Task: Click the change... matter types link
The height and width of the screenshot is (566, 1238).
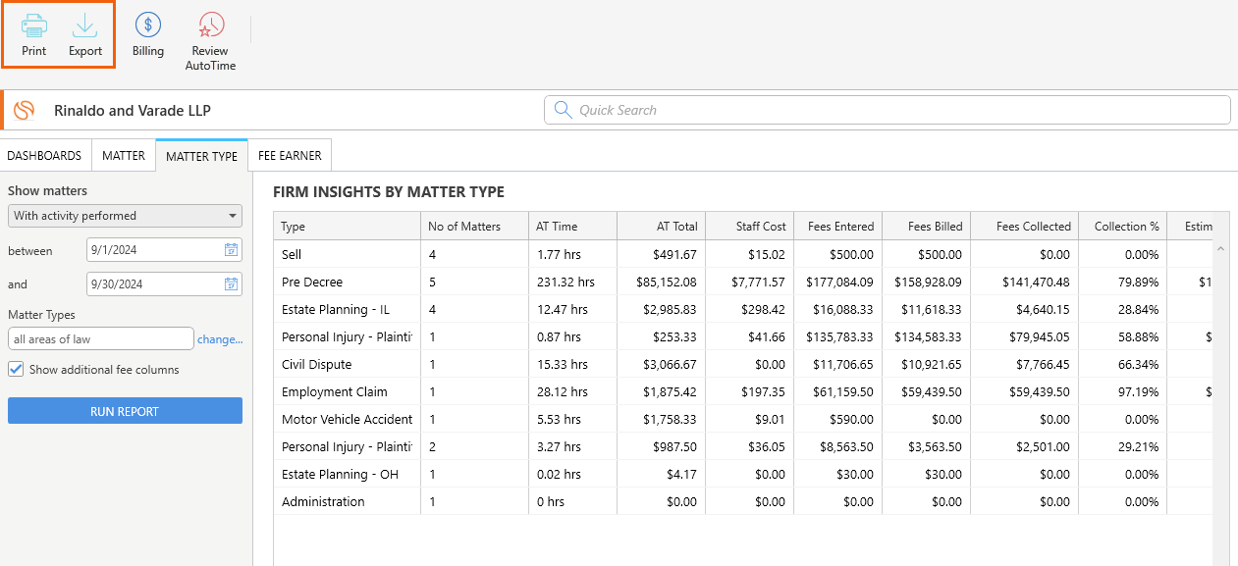Action: 220,339
